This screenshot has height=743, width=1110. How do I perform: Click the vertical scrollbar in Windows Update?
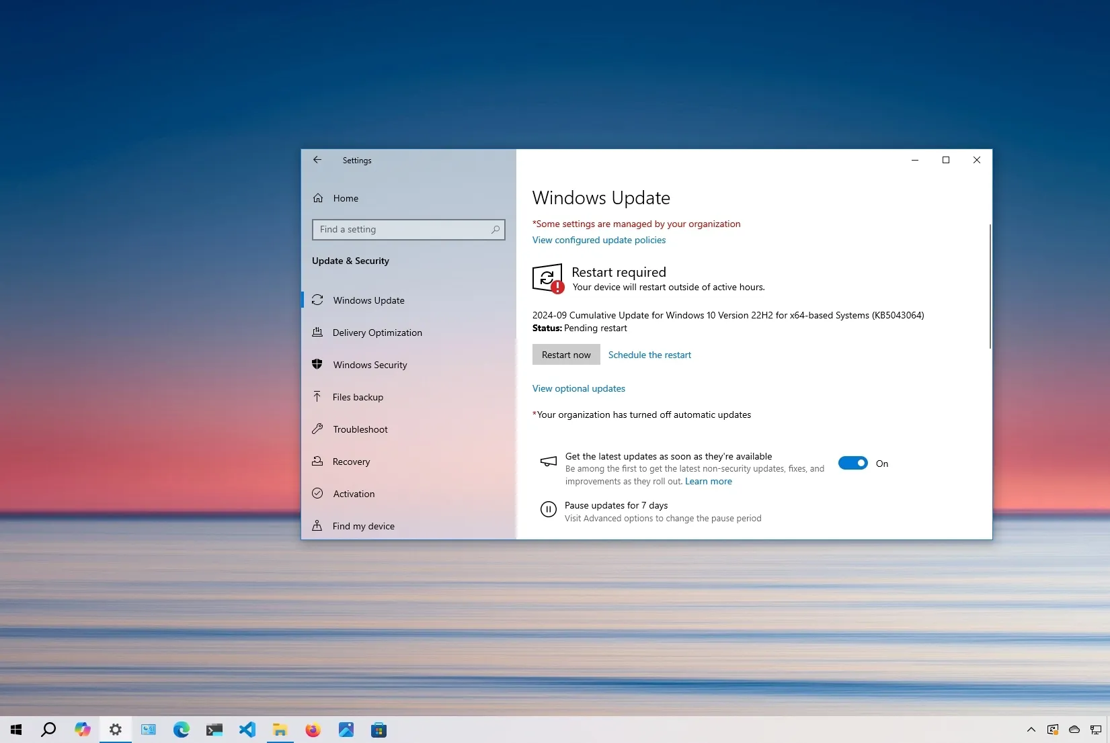coord(990,287)
